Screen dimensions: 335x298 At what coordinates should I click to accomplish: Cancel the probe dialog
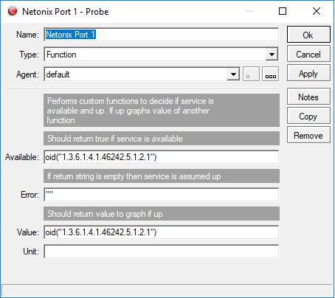coord(308,54)
